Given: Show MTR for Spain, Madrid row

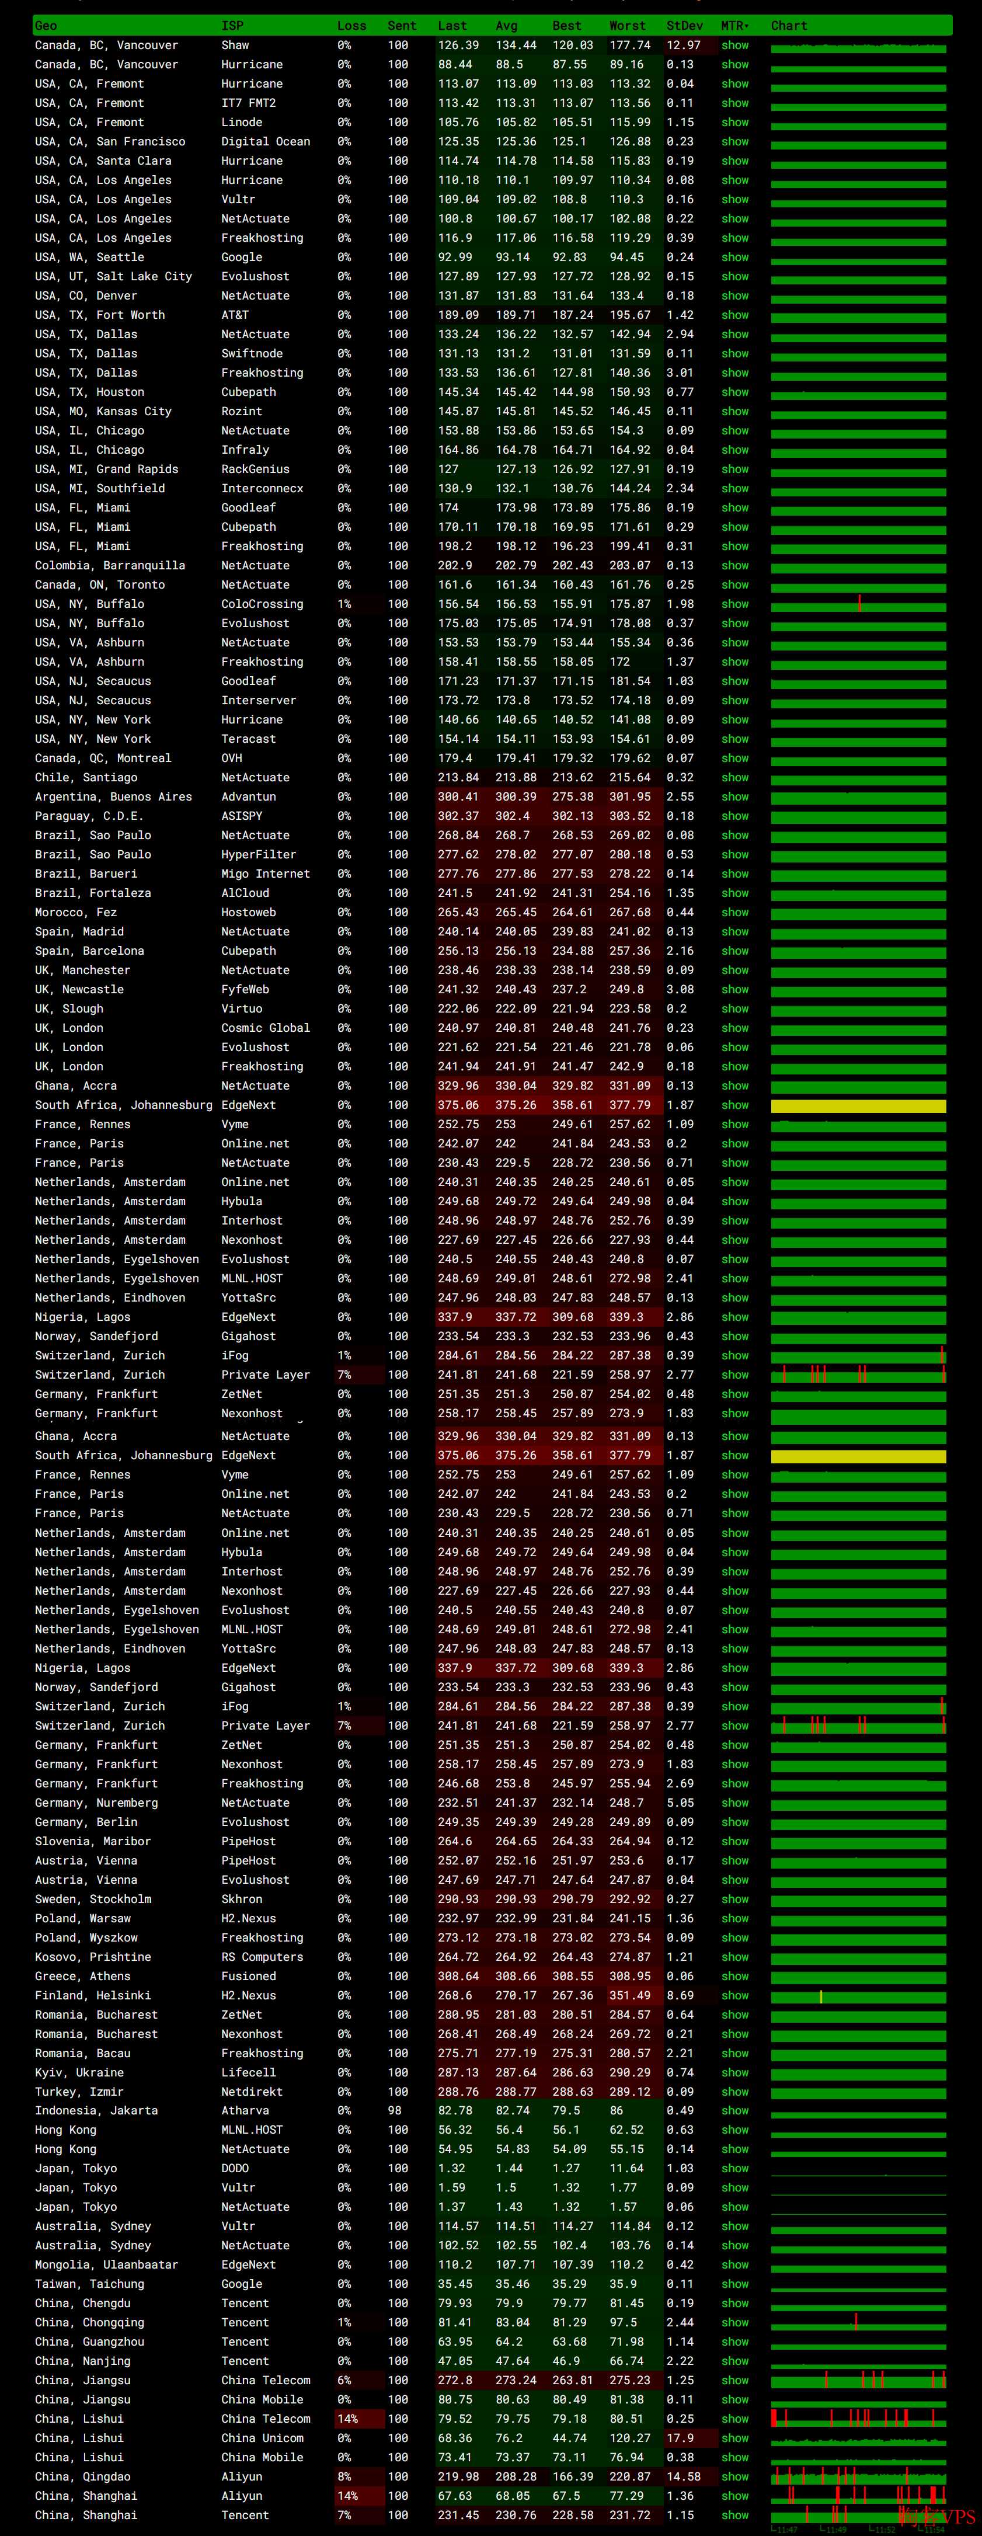Looking at the screenshot, I should point(735,931).
